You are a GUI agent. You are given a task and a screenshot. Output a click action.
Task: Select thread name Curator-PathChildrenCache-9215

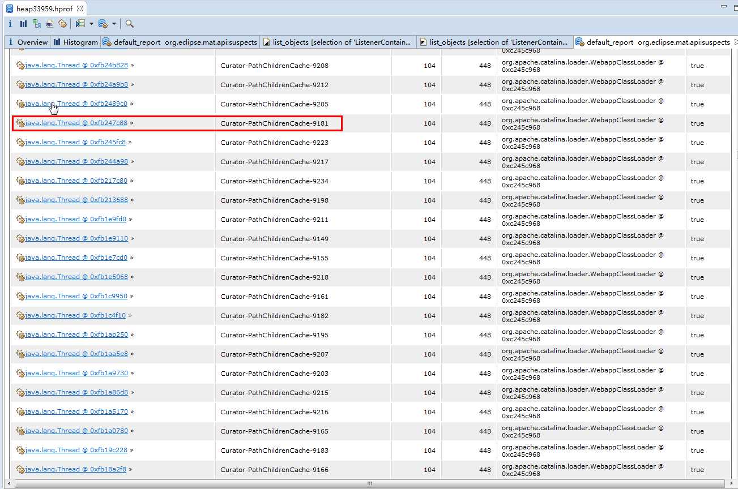coord(274,393)
